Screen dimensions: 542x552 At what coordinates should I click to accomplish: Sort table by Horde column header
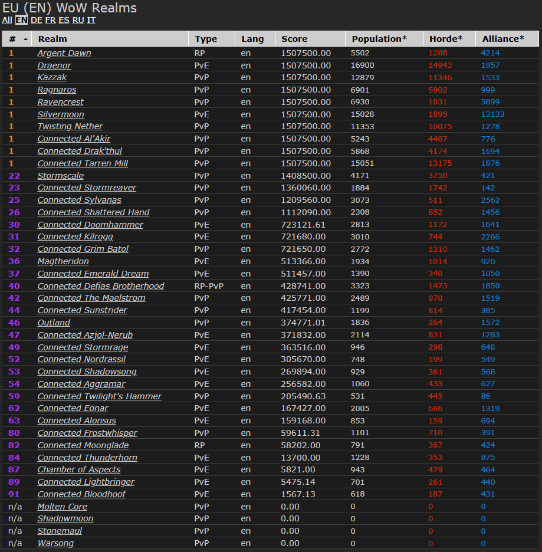(x=449, y=39)
